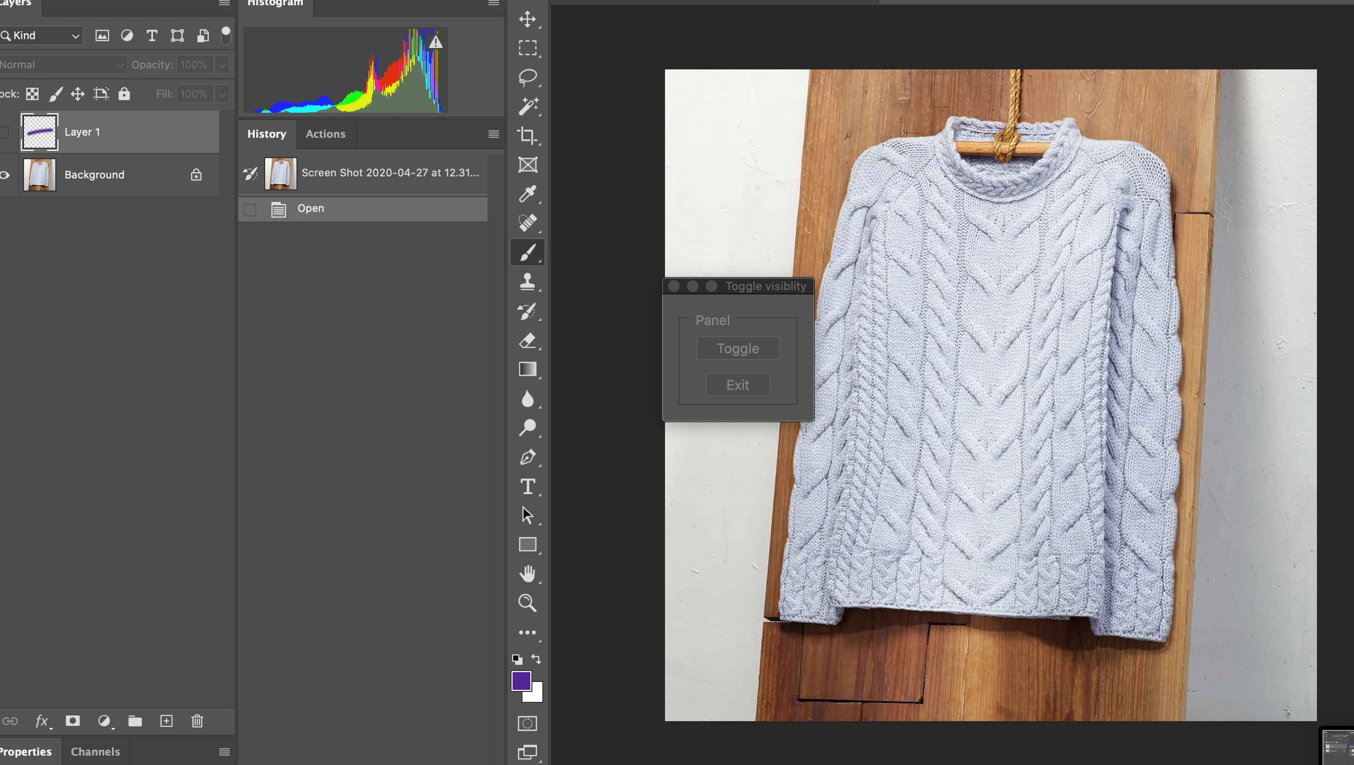Switch to the Actions tab

click(x=325, y=134)
